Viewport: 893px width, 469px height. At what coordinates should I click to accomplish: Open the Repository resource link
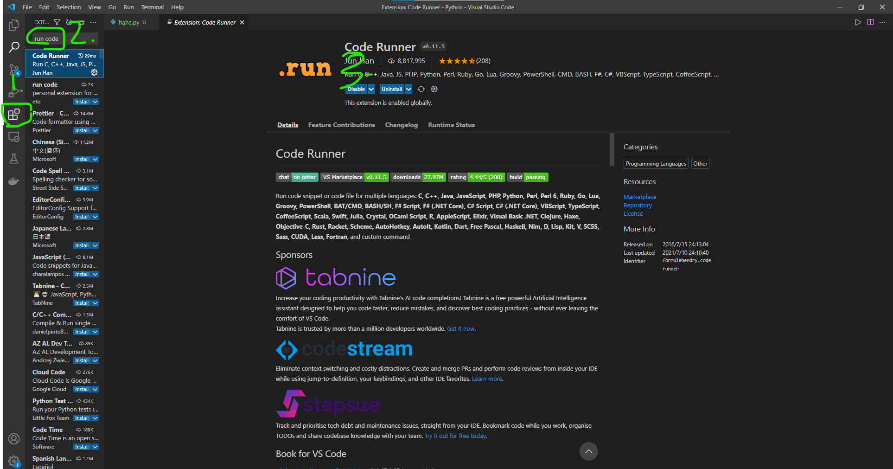pyautogui.click(x=638, y=206)
